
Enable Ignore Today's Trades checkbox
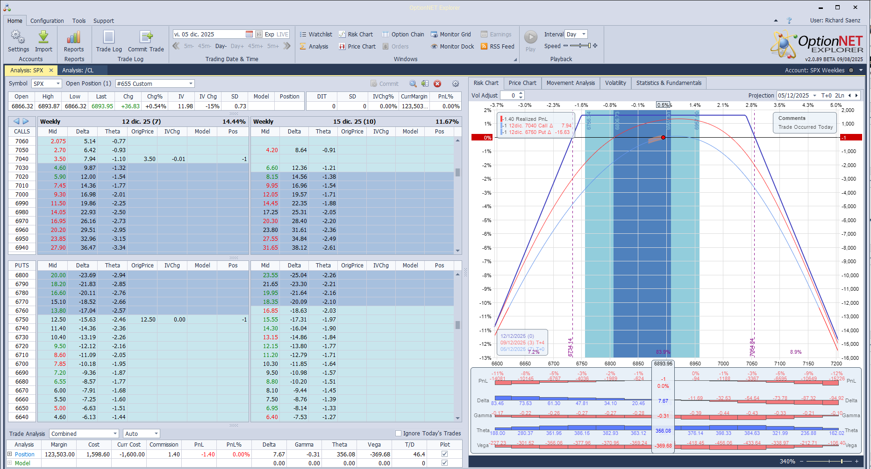(398, 434)
